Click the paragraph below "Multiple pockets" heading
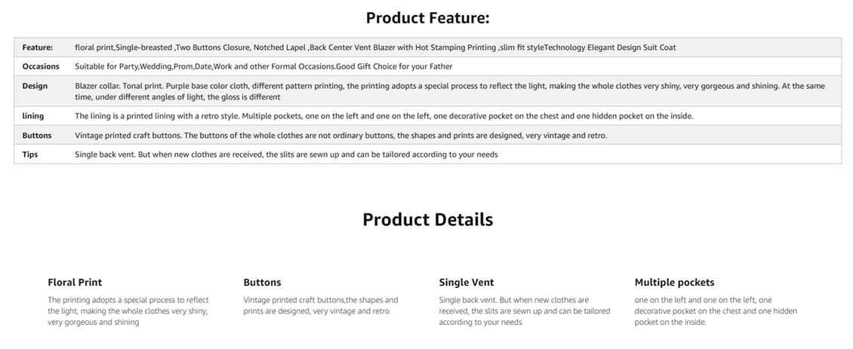This screenshot has width=853, height=349. [x=715, y=311]
